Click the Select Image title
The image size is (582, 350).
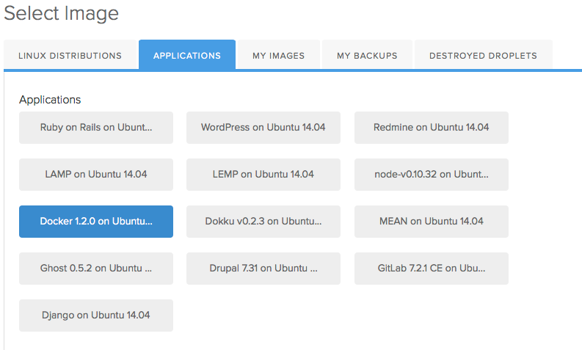[x=61, y=13]
